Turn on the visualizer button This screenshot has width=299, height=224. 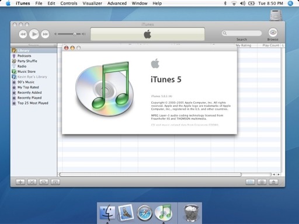click(262, 182)
